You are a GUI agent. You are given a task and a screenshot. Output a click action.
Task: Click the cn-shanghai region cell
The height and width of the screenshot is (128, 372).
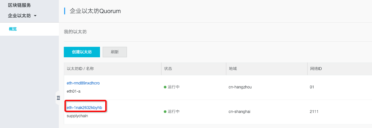pos(239,112)
